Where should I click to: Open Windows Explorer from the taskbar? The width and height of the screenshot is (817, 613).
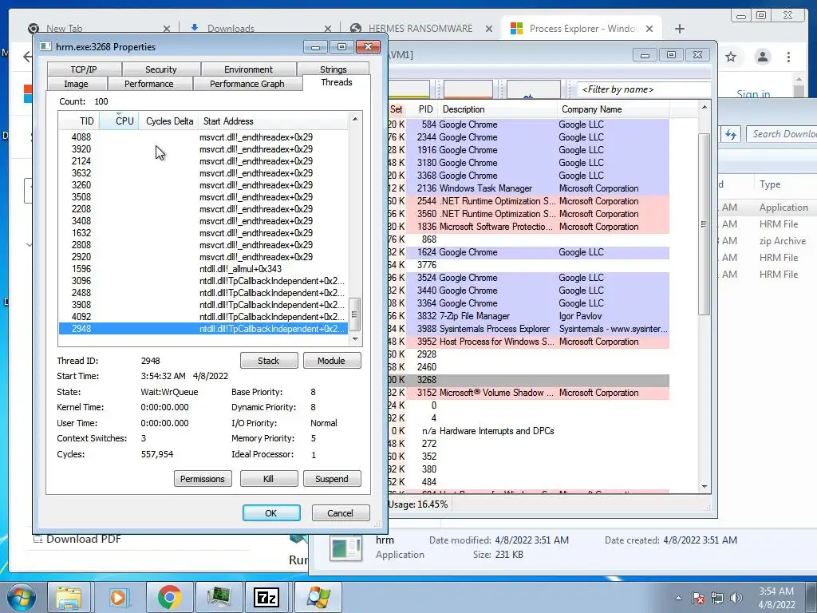(69, 597)
